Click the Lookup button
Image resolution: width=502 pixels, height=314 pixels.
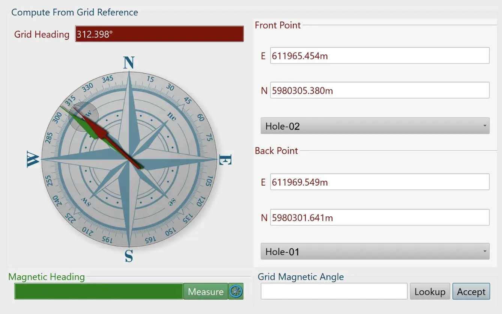tap(430, 291)
